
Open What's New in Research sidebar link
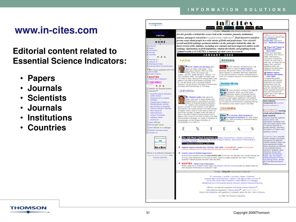point(158,79)
